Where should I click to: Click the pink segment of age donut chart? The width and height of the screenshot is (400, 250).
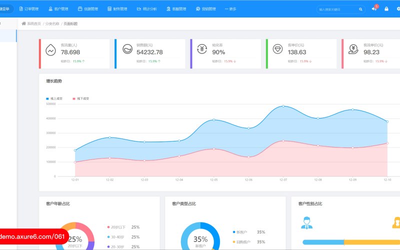click(x=86, y=229)
